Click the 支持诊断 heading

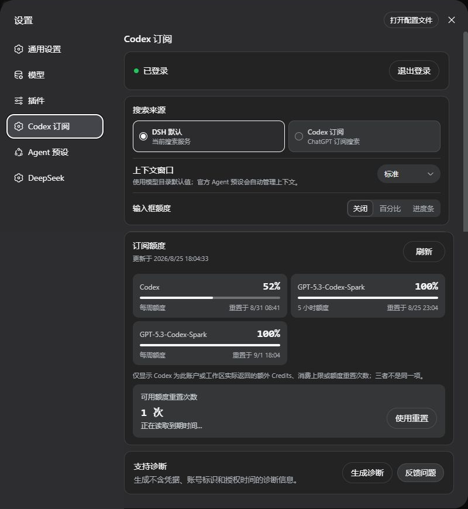click(150, 466)
